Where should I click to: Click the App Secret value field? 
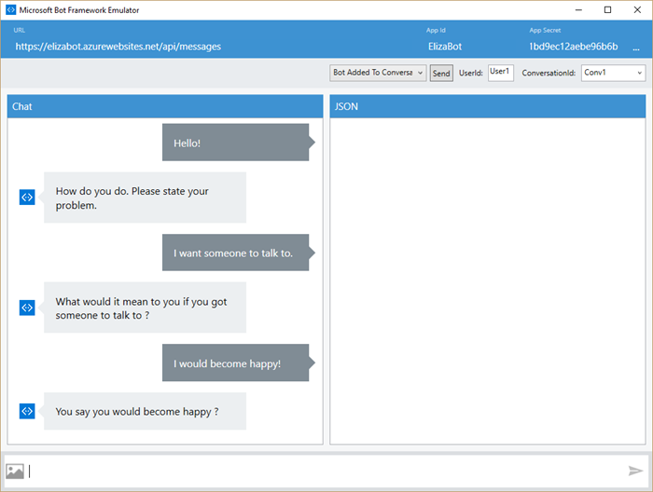[x=574, y=47]
